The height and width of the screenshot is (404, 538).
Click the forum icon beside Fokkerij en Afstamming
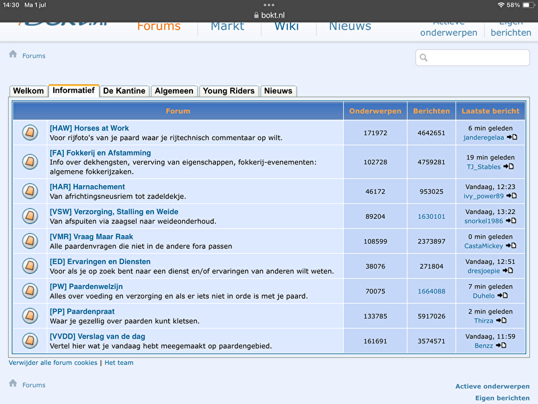(30, 162)
